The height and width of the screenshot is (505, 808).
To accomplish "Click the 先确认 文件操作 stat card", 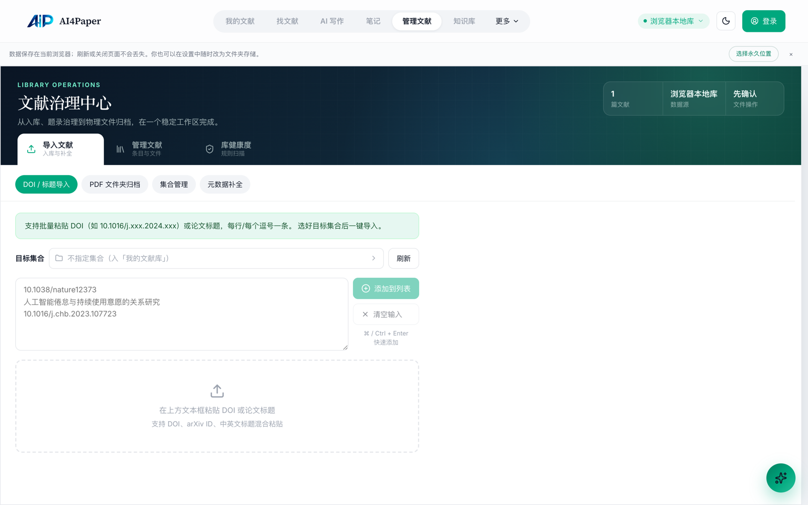I will click(x=754, y=98).
